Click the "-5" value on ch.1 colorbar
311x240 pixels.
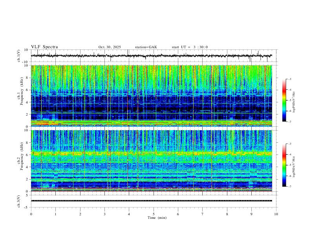pos(289,100)
